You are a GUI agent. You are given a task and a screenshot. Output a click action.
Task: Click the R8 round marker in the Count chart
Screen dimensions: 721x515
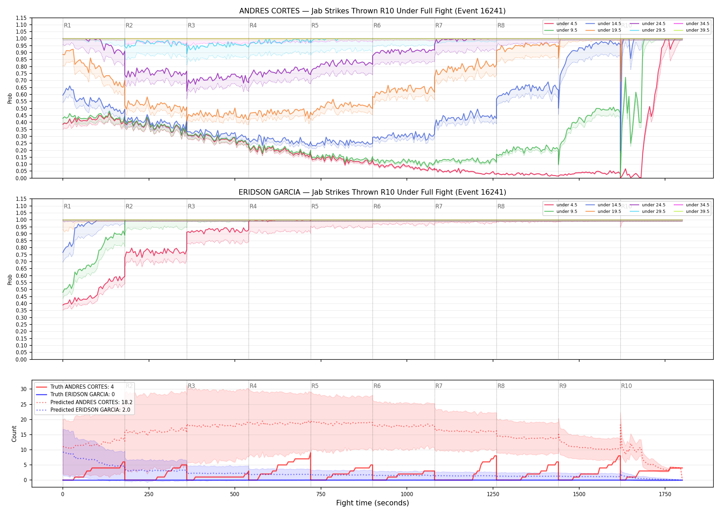(501, 386)
